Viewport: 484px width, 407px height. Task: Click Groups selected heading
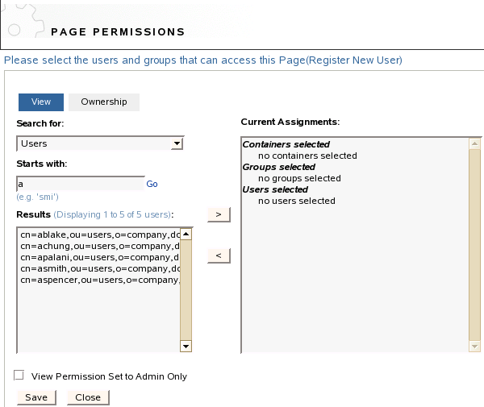[x=279, y=167]
